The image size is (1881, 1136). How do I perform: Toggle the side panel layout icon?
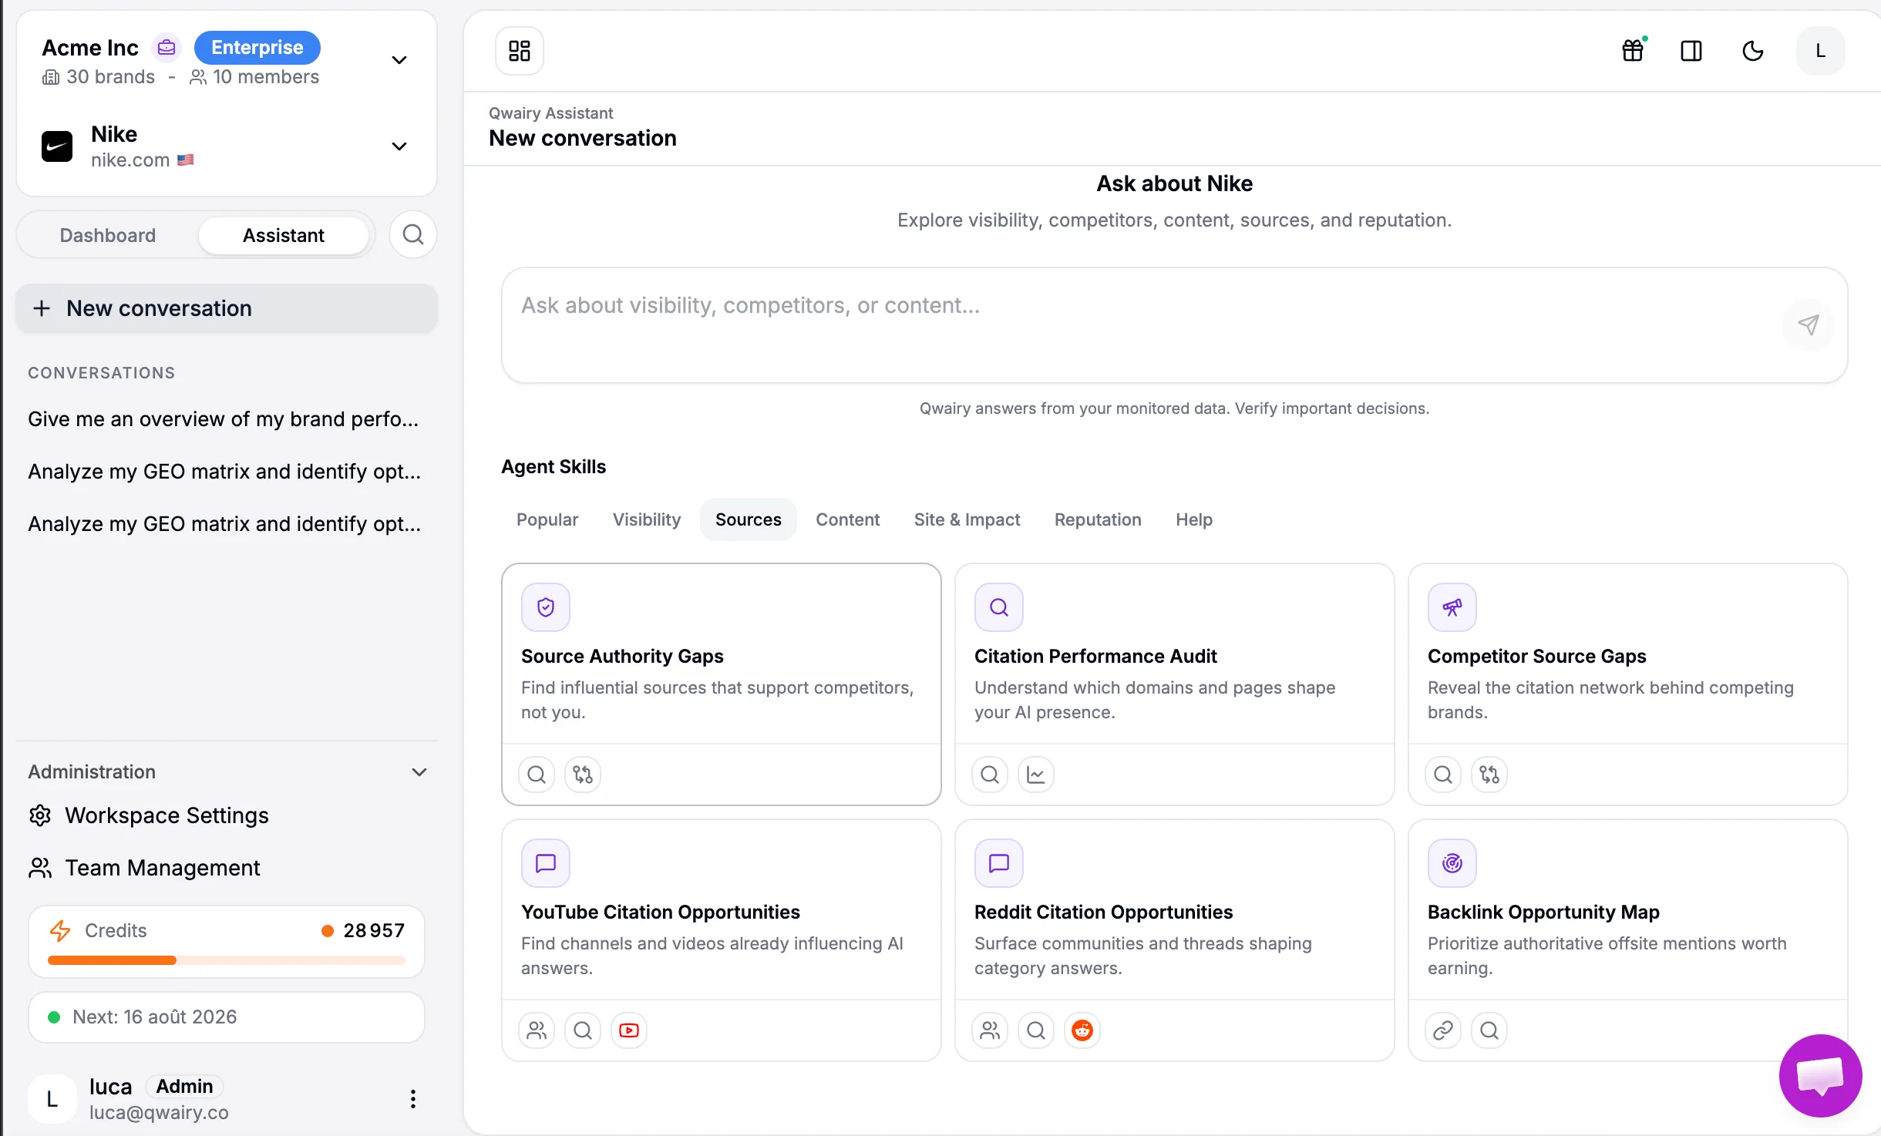[1691, 51]
